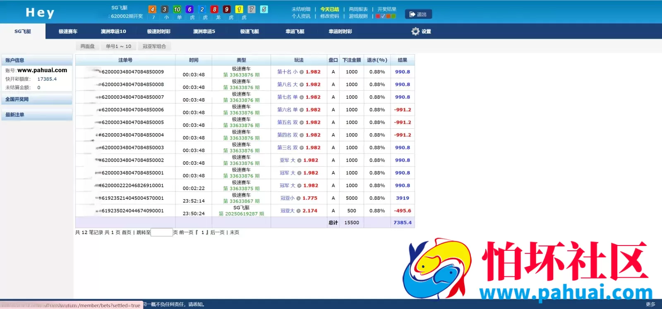Click the 第 33633867 期 draw number

pyautogui.click(x=241, y=201)
